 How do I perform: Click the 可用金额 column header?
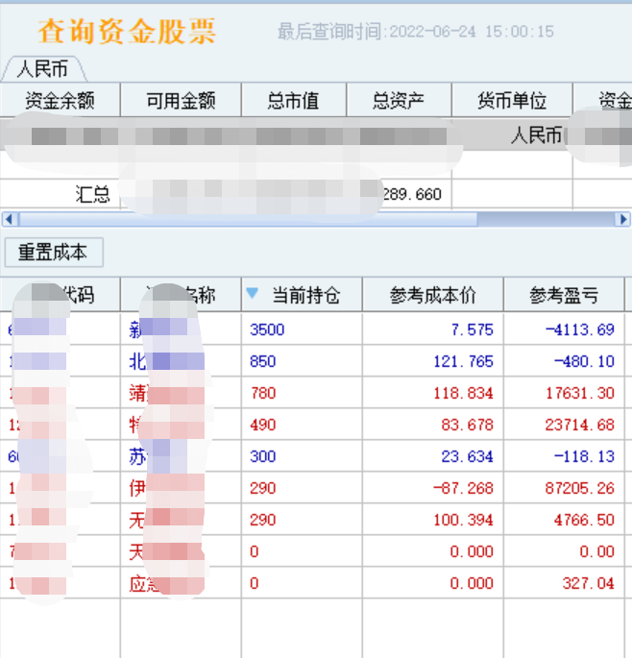181,100
